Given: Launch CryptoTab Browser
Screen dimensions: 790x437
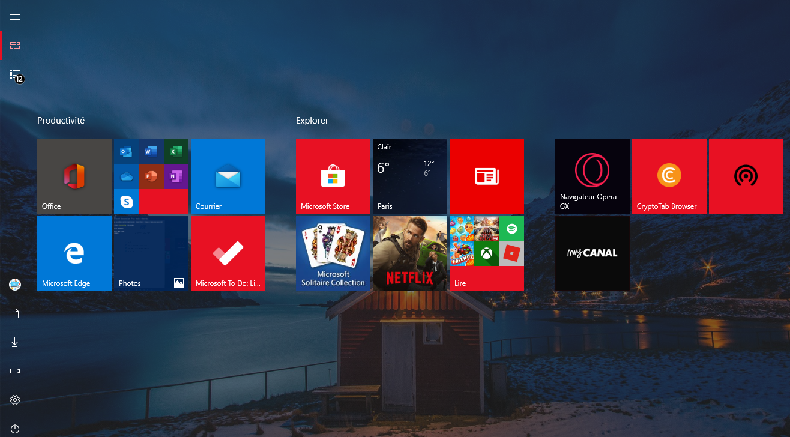Looking at the screenshot, I should pyautogui.click(x=669, y=176).
